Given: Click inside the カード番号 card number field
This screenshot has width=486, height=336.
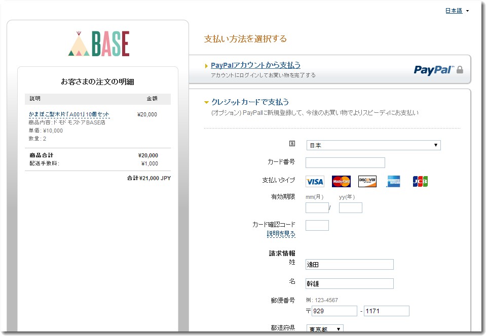Looking at the screenshot, I should (345, 162).
